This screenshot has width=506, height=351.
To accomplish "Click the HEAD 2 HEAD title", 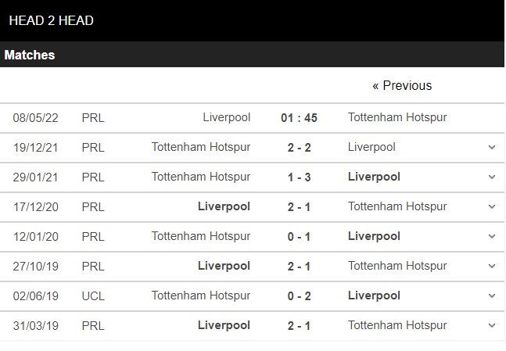I will coord(51,20).
